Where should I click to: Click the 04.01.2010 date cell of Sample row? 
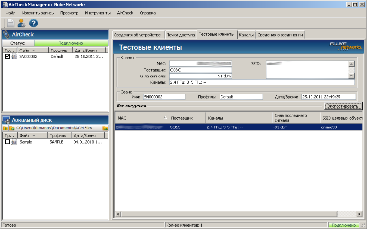pos(87,142)
